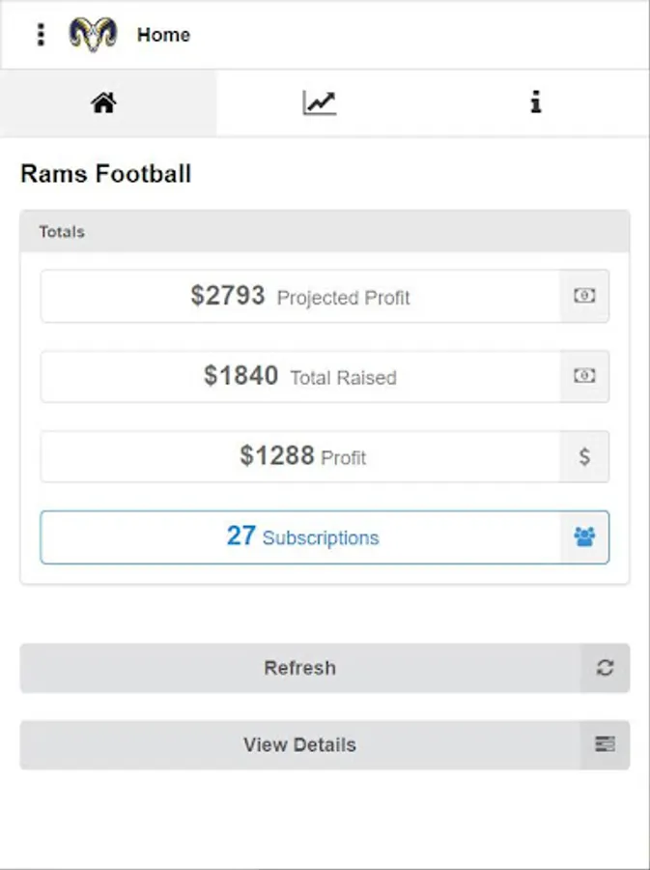Click the Total Raised money icon
650x870 pixels.
click(x=584, y=376)
